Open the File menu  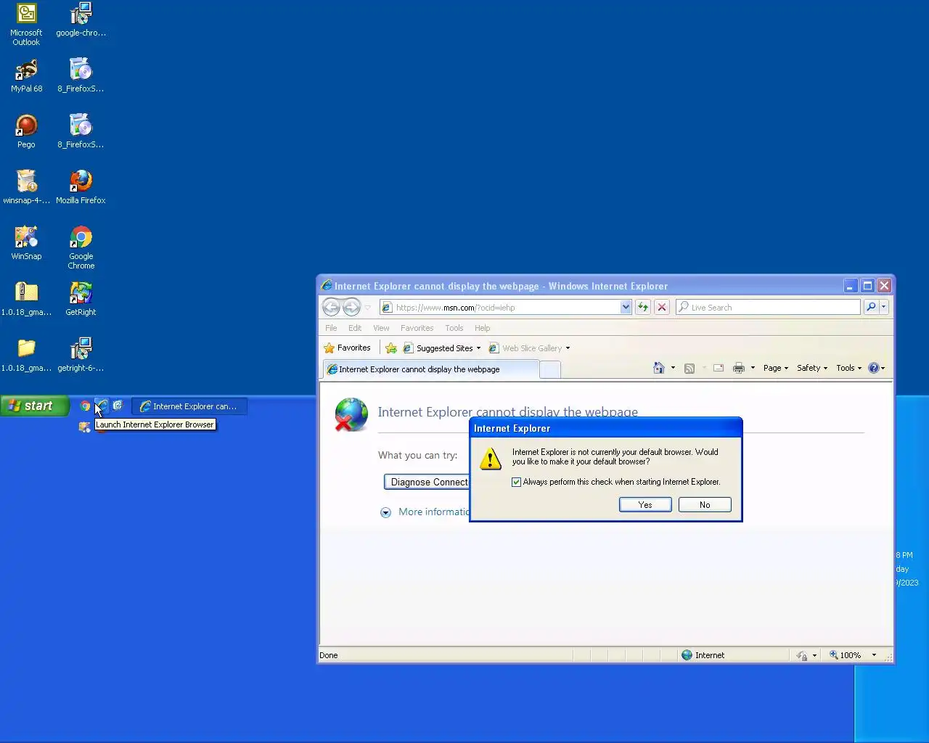[x=331, y=328]
